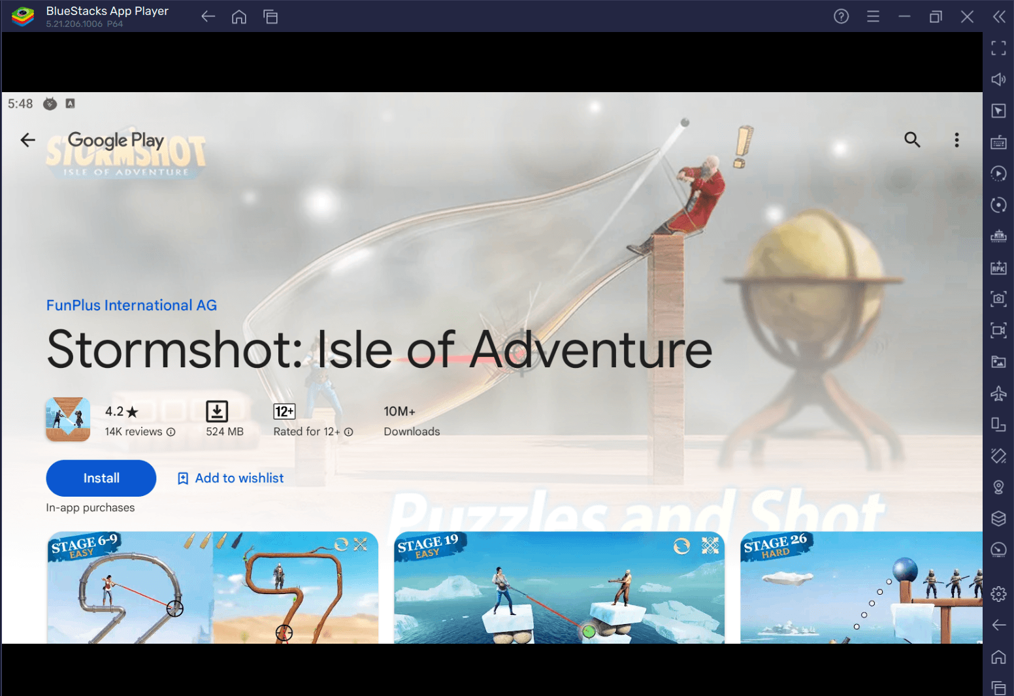The width and height of the screenshot is (1014, 696).
Task: Open the keyboard game controls icon
Action: tap(998, 142)
